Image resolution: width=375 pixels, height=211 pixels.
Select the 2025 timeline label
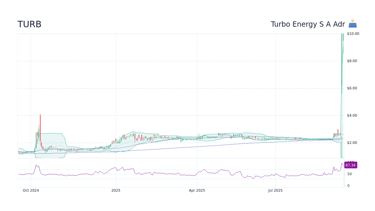tap(116, 190)
